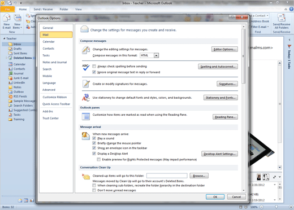Image resolution: width=294 pixels, height=210 pixels.
Task: Switch to the Send / Receive tab
Action: point(43,9)
